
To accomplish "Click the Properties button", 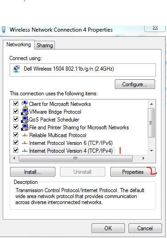I will [x=133, y=172].
